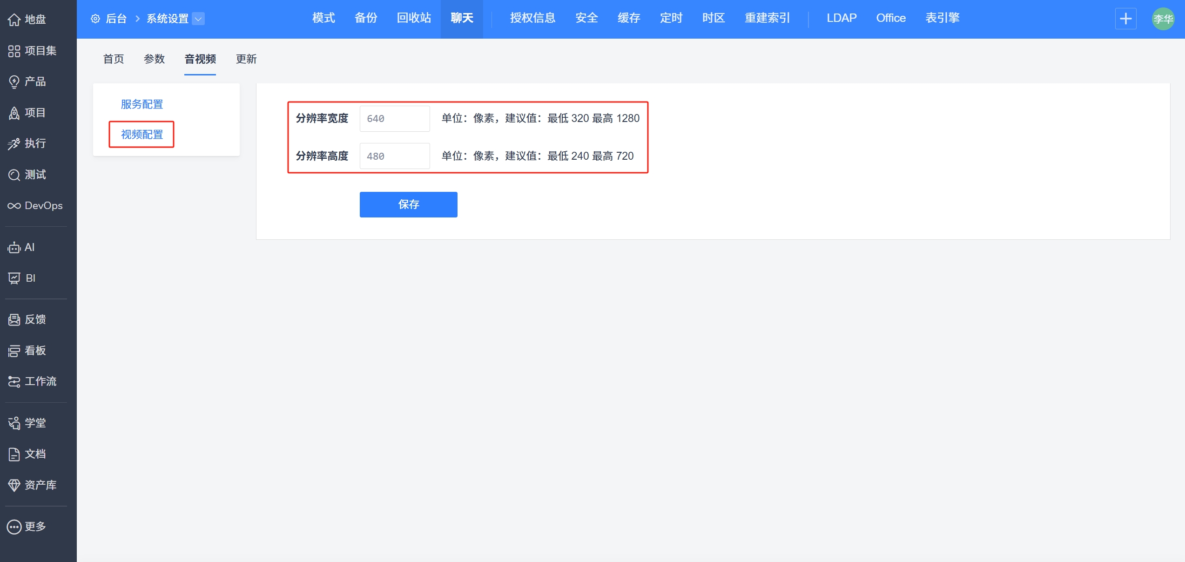Open the 资产库 diamond icon

(14, 485)
